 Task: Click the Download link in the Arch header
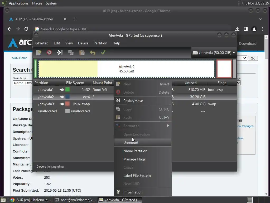(x=247, y=44)
